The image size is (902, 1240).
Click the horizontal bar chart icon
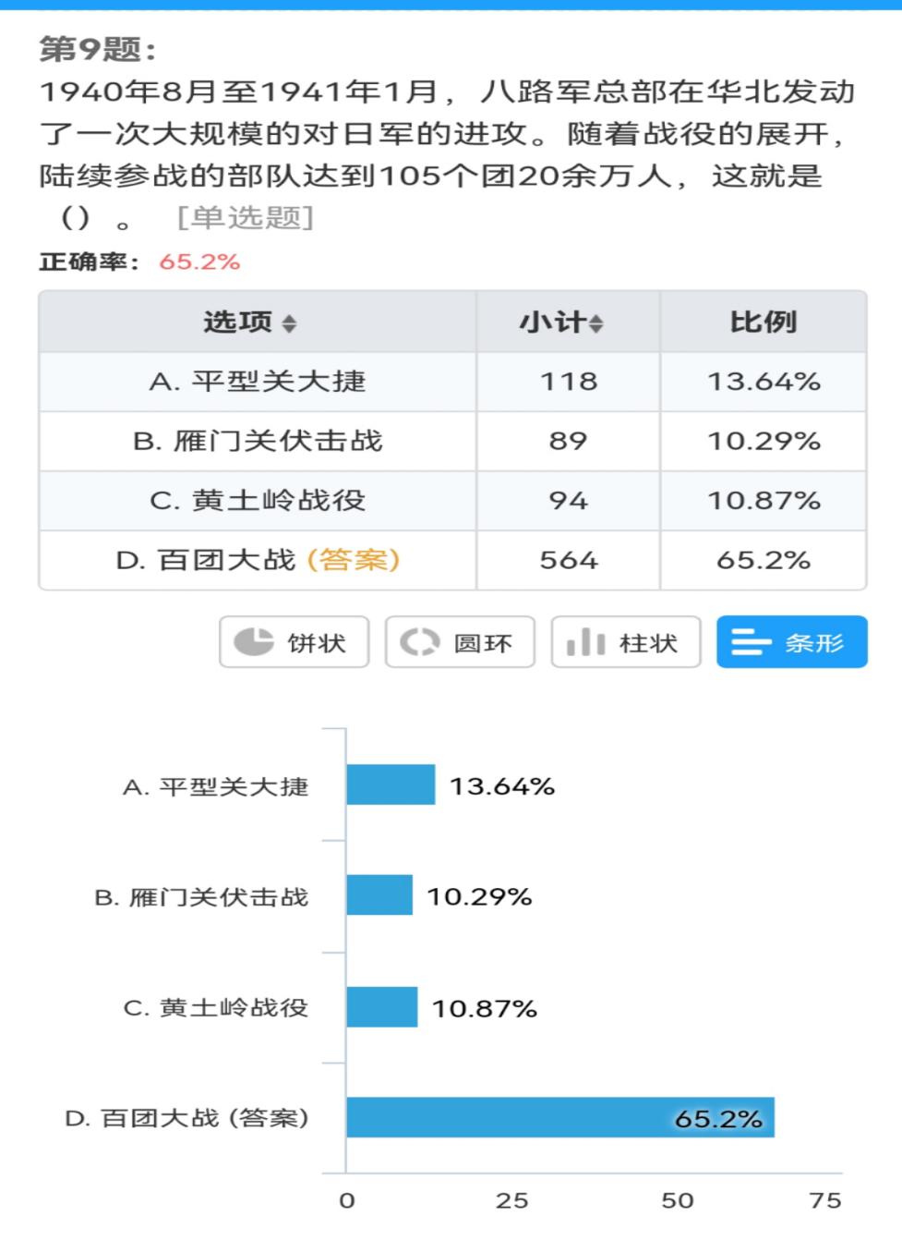pos(750,642)
